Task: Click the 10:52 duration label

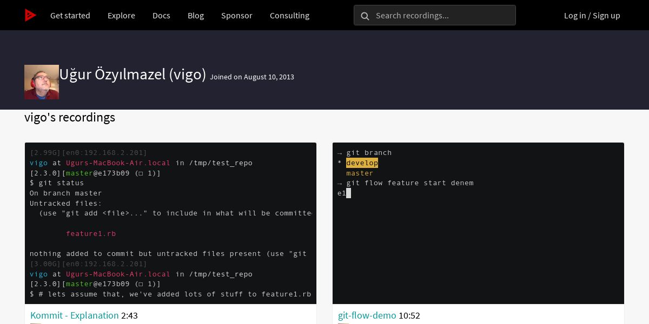Action: [x=409, y=315]
